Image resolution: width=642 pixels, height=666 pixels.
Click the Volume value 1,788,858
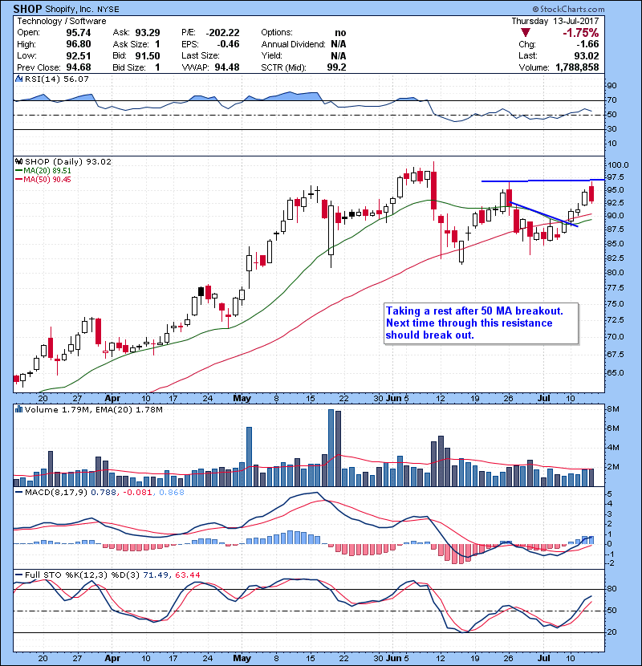pyautogui.click(x=577, y=67)
